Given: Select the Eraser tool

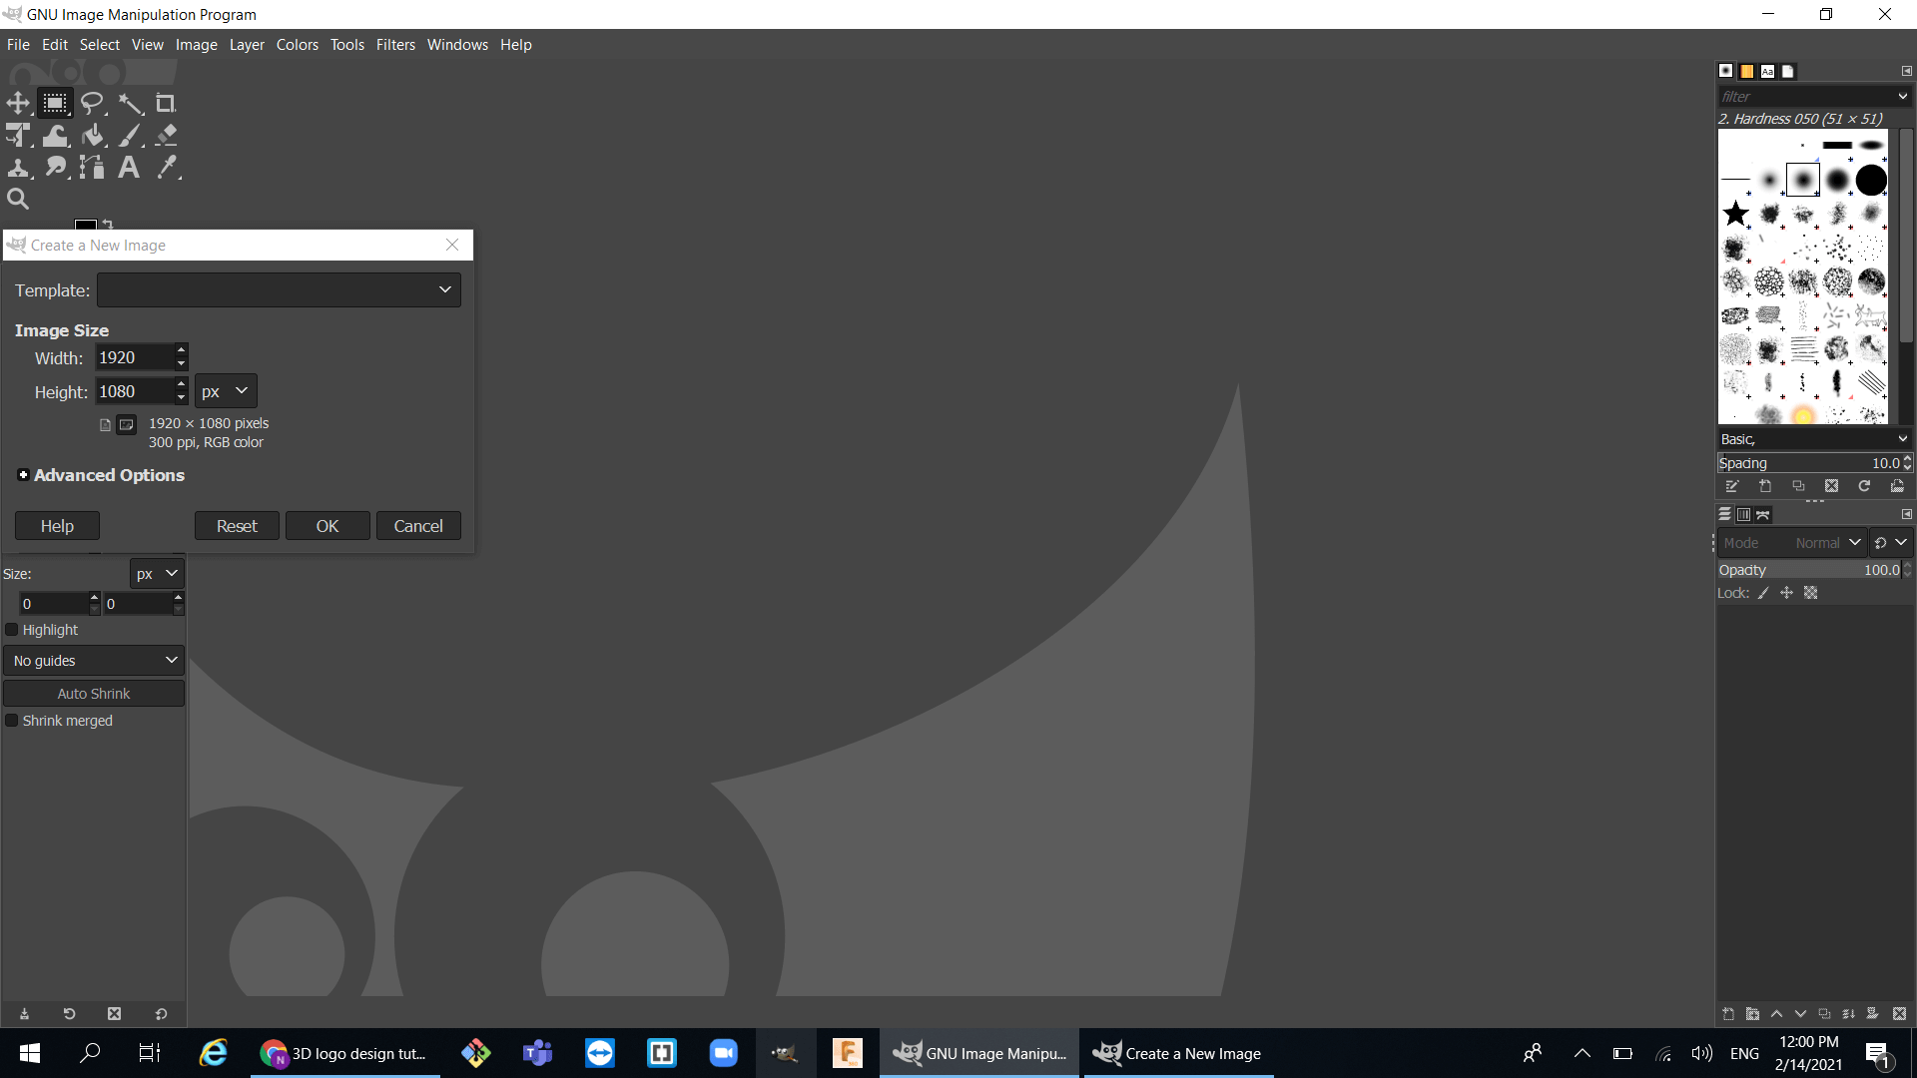Looking at the screenshot, I should (x=167, y=135).
